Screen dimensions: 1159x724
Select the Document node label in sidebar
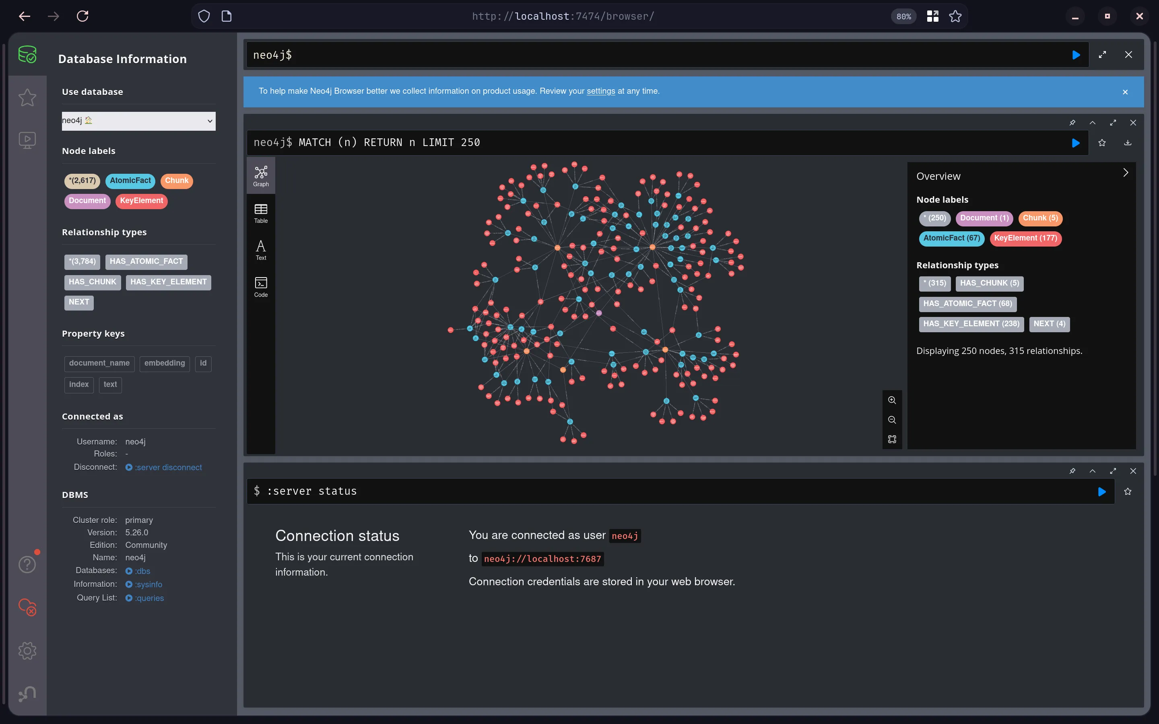(87, 201)
